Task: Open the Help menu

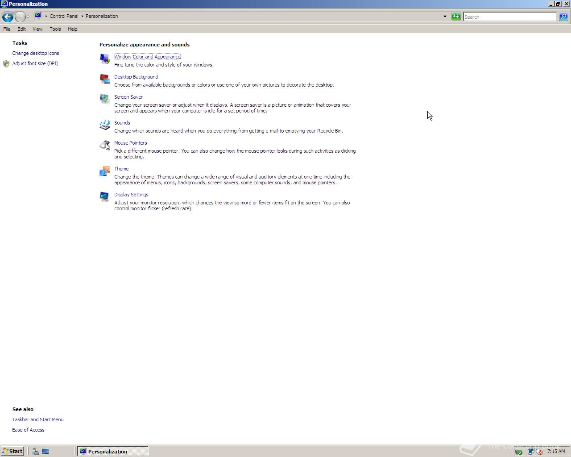Action: pos(72,29)
